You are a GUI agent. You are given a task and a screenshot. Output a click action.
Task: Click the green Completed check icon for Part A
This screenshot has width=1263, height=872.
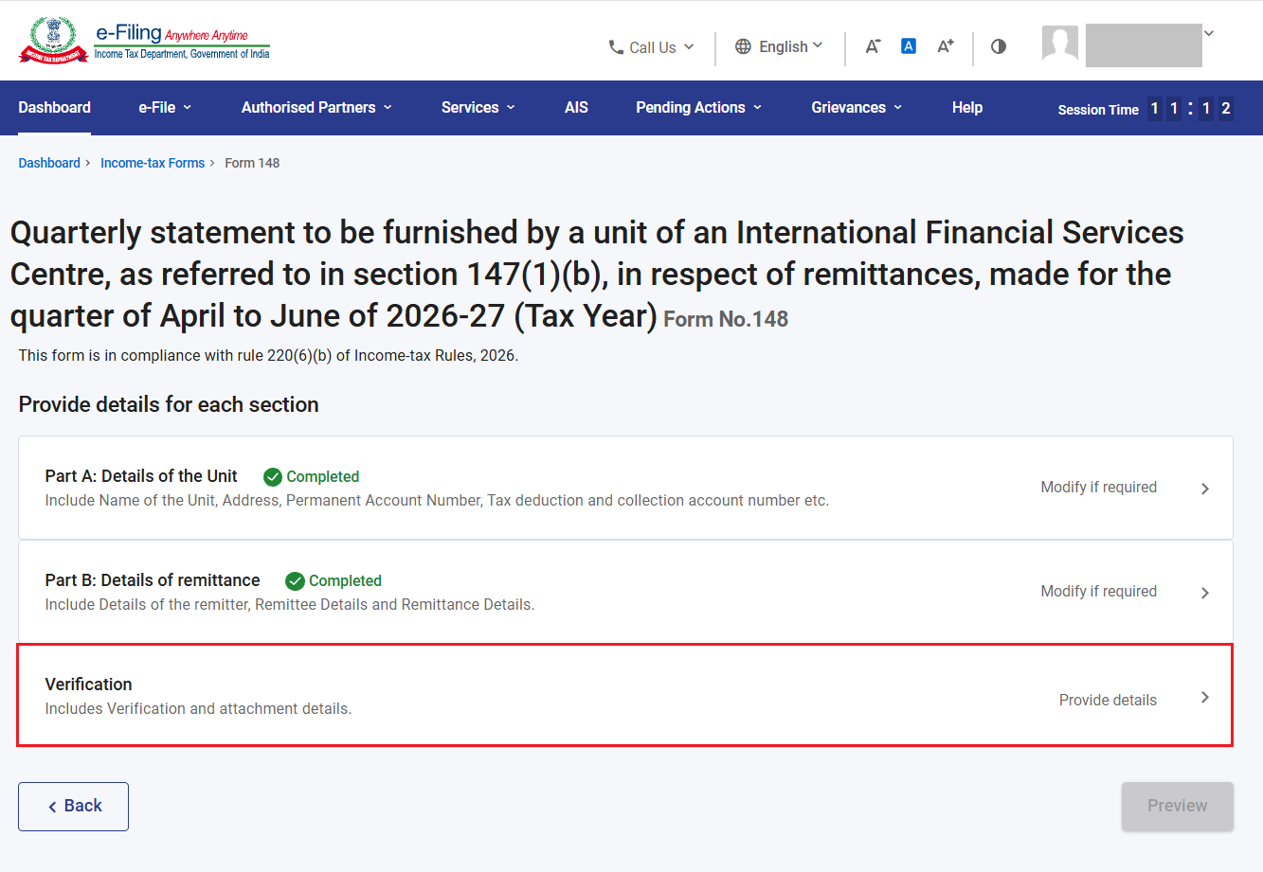click(x=273, y=477)
